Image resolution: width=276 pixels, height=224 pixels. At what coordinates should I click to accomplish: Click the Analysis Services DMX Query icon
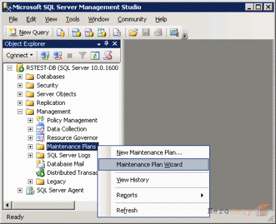coord(89,33)
